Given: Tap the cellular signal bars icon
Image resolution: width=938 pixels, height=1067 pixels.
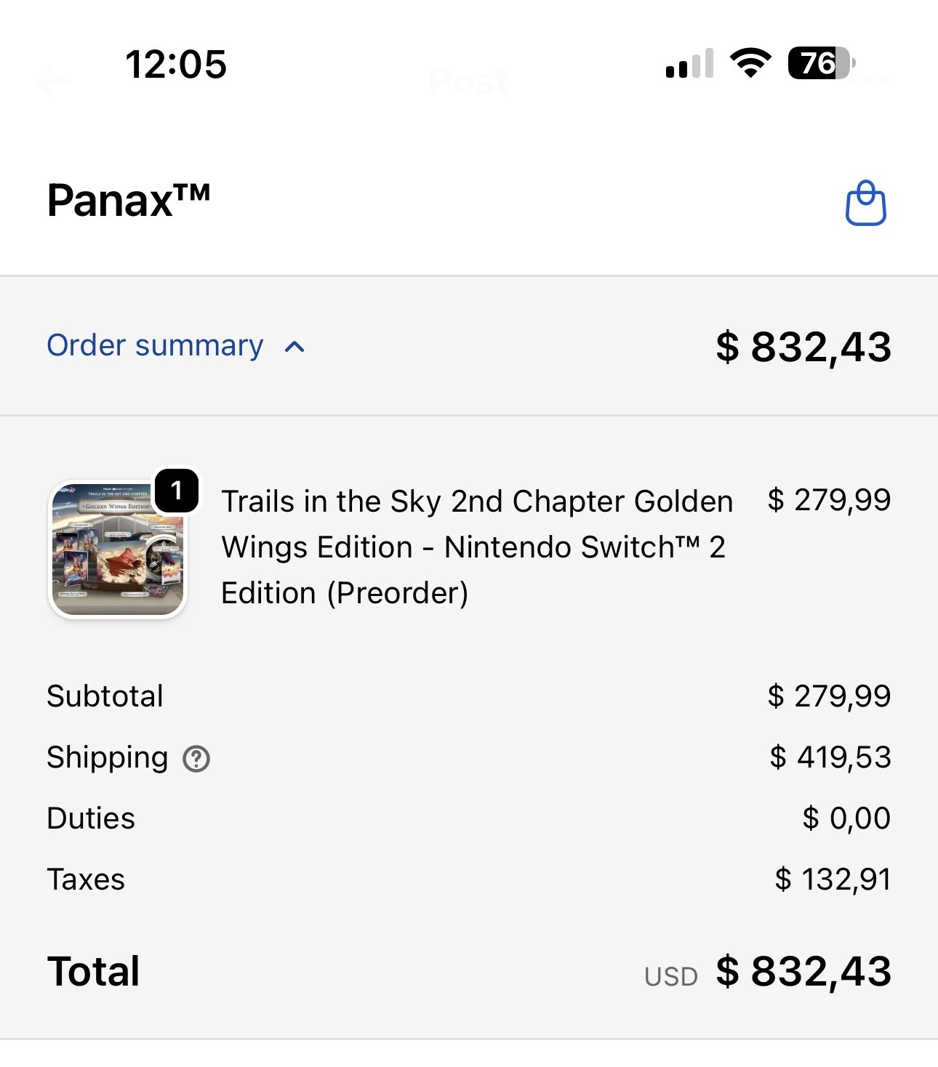Looking at the screenshot, I should click(x=689, y=64).
